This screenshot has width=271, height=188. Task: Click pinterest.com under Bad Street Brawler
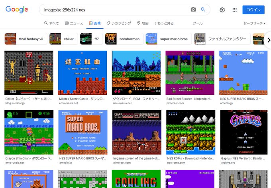pyautogui.click(x=175, y=103)
